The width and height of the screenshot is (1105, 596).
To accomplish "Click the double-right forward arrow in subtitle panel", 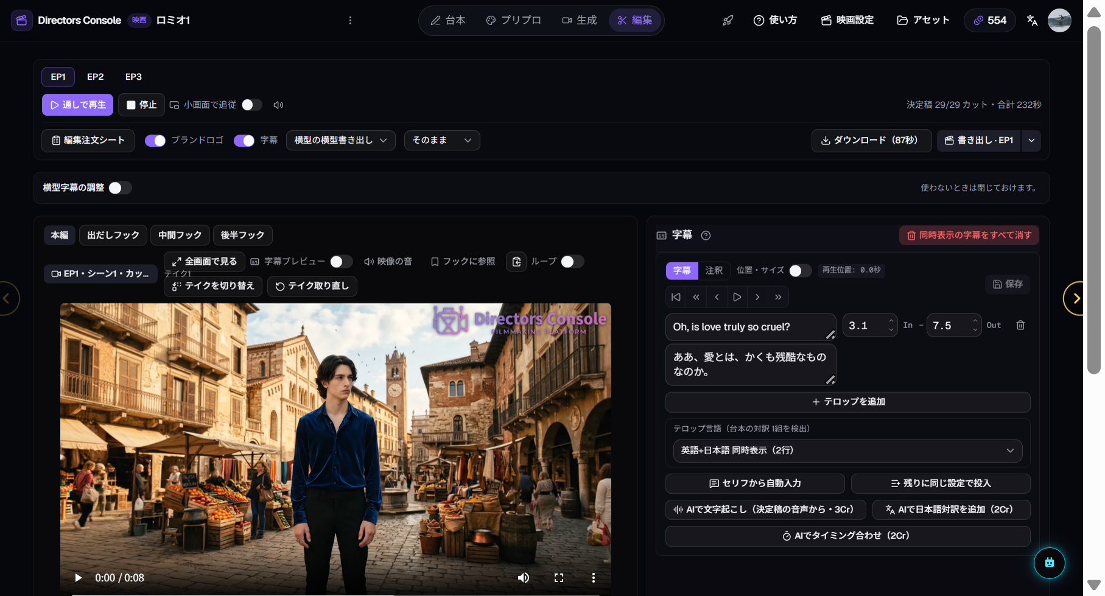I will point(778,297).
